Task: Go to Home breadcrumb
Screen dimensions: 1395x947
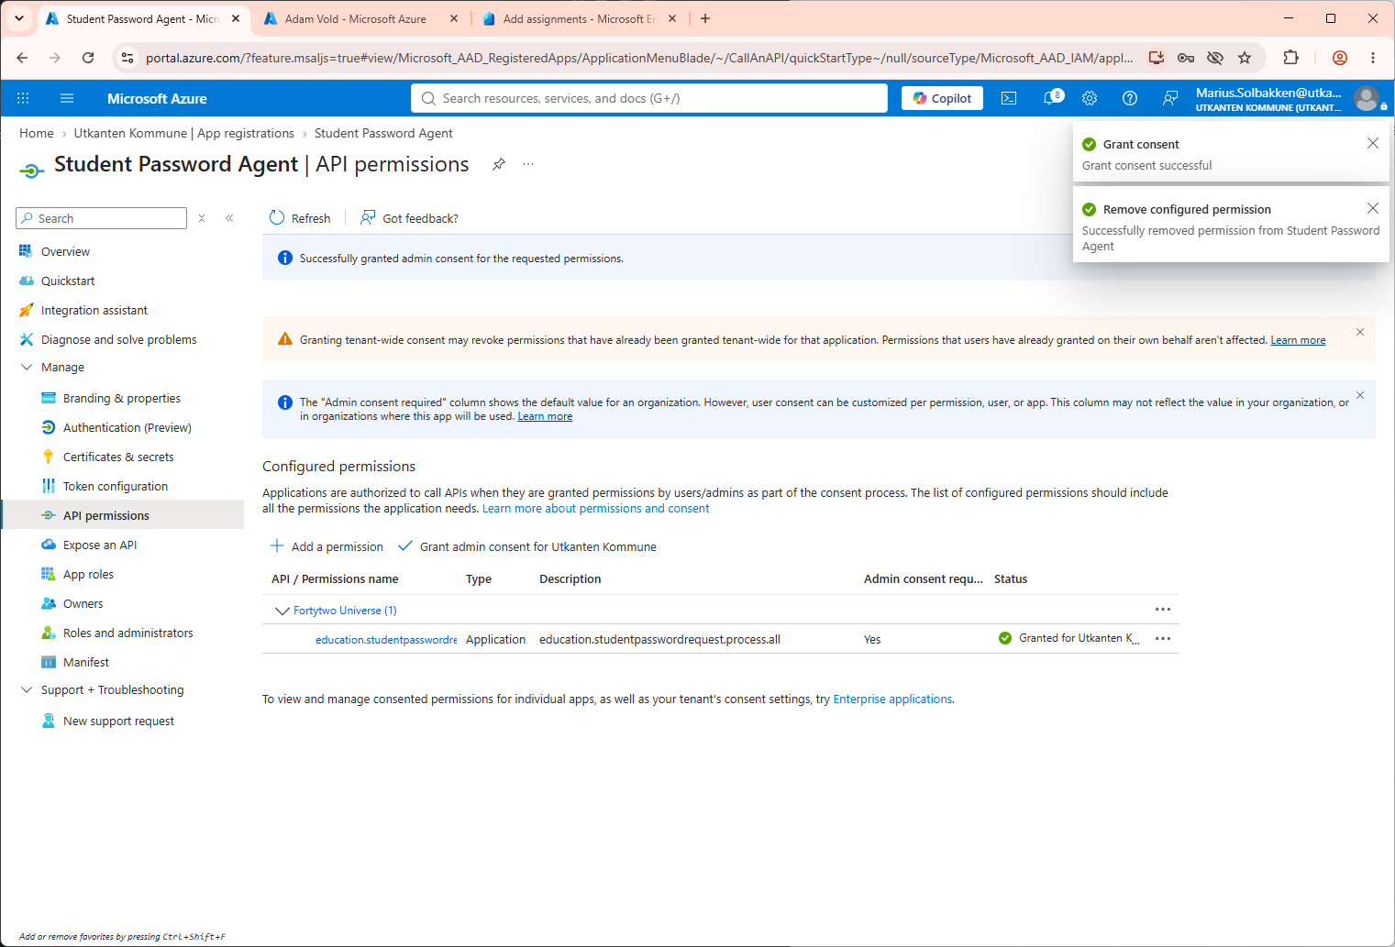Action: tap(37, 133)
